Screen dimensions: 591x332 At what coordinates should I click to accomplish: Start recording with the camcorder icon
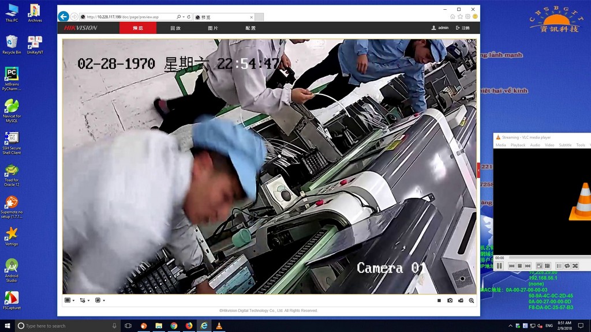461,300
